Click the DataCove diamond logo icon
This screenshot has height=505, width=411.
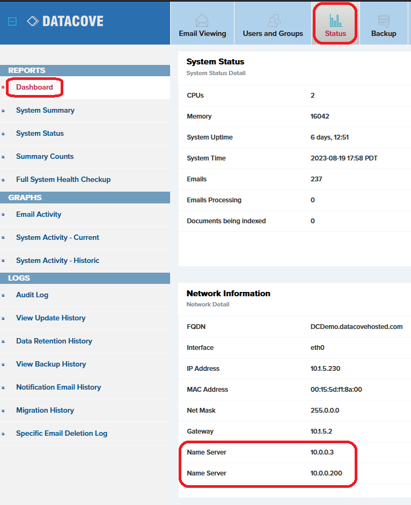click(x=33, y=21)
